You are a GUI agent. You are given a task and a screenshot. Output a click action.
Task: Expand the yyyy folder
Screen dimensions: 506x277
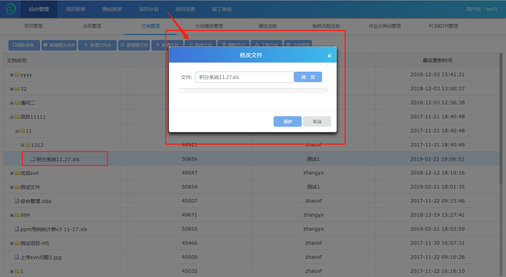tap(12, 75)
